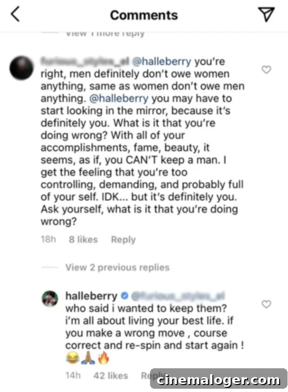View the "8 likes" list
This screenshot has width=288, height=392.
(83, 240)
